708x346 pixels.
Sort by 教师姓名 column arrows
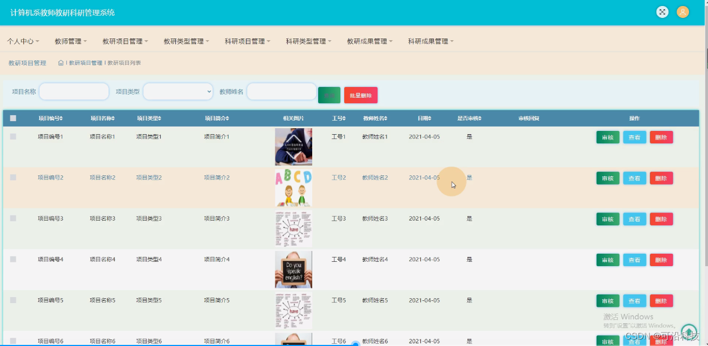click(x=386, y=118)
